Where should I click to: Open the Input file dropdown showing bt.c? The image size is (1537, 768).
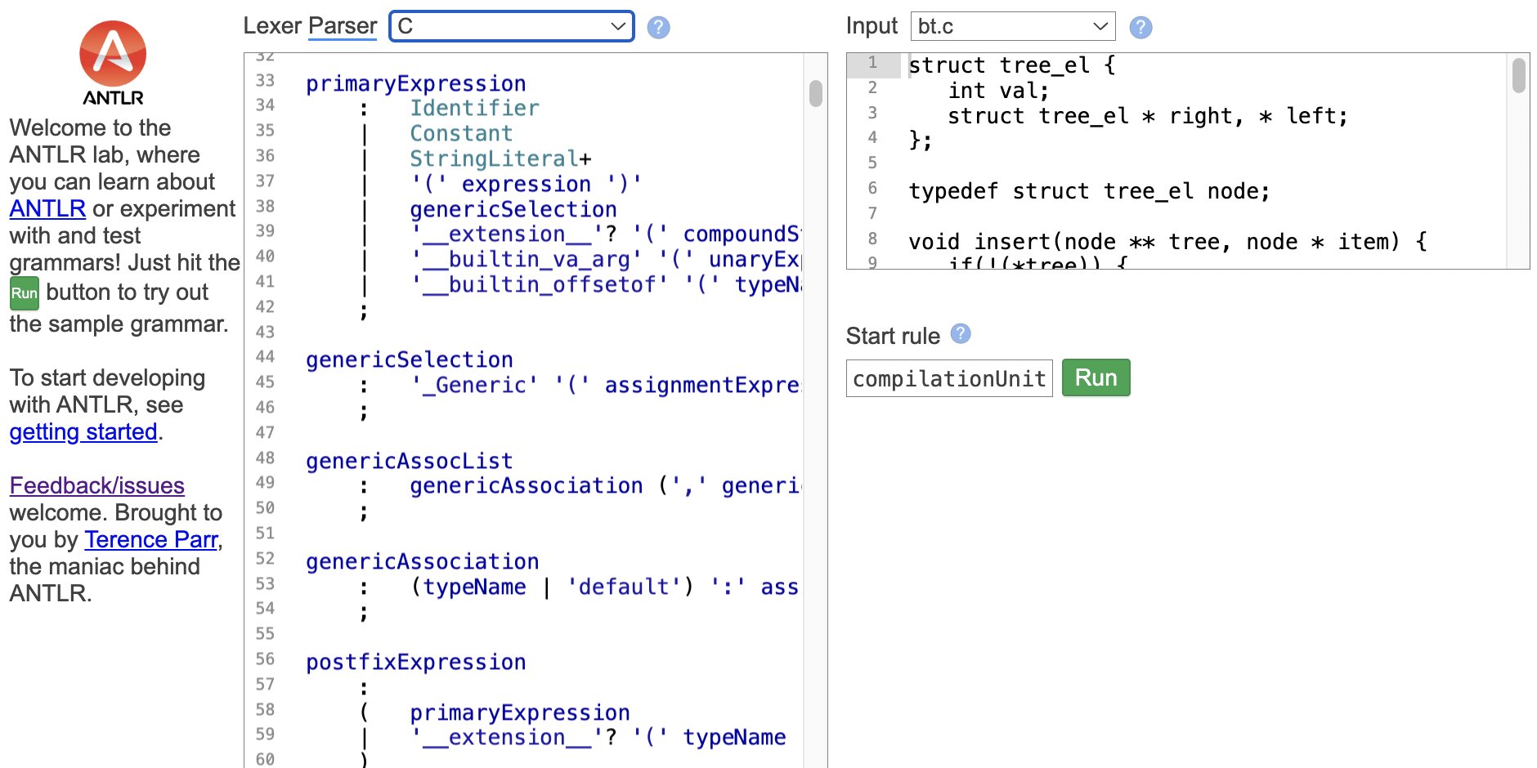[x=1012, y=25]
